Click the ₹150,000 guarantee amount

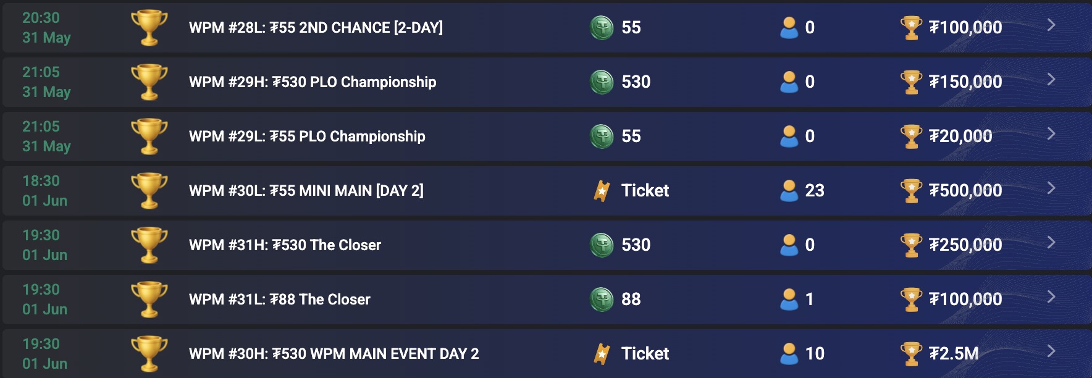click(x=965, y=82)
